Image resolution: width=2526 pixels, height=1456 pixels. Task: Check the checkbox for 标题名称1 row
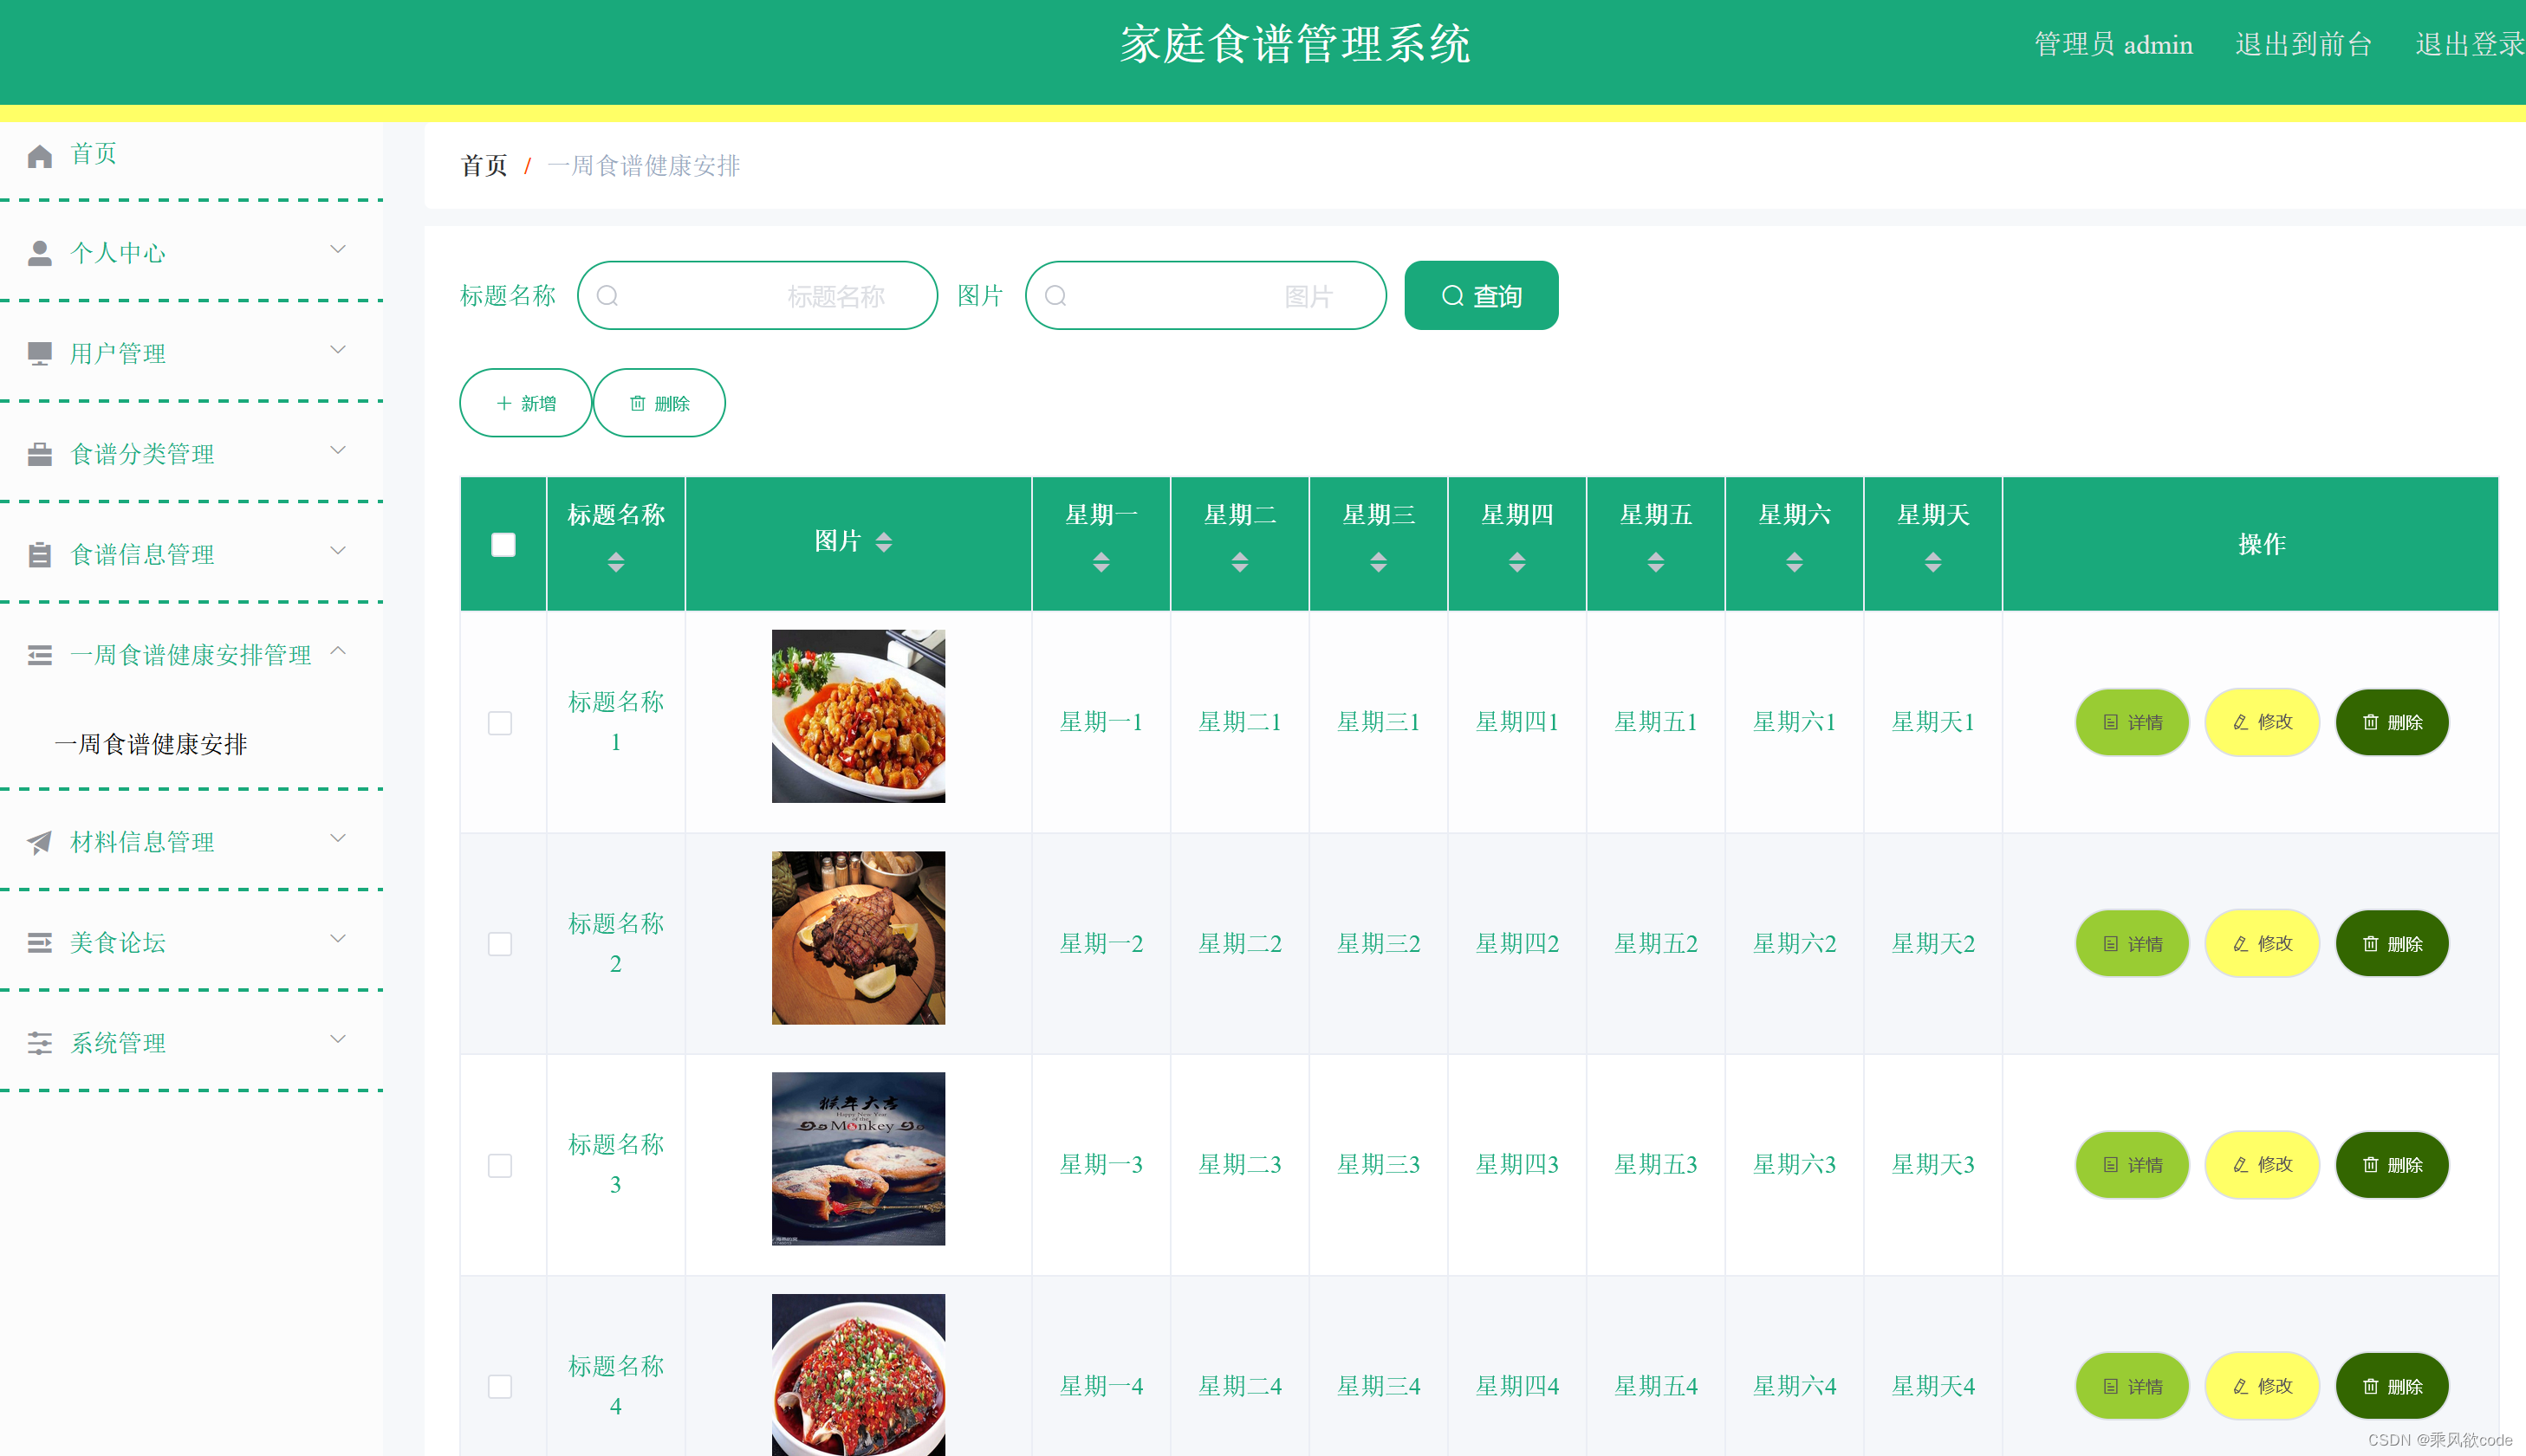(501, 722)
